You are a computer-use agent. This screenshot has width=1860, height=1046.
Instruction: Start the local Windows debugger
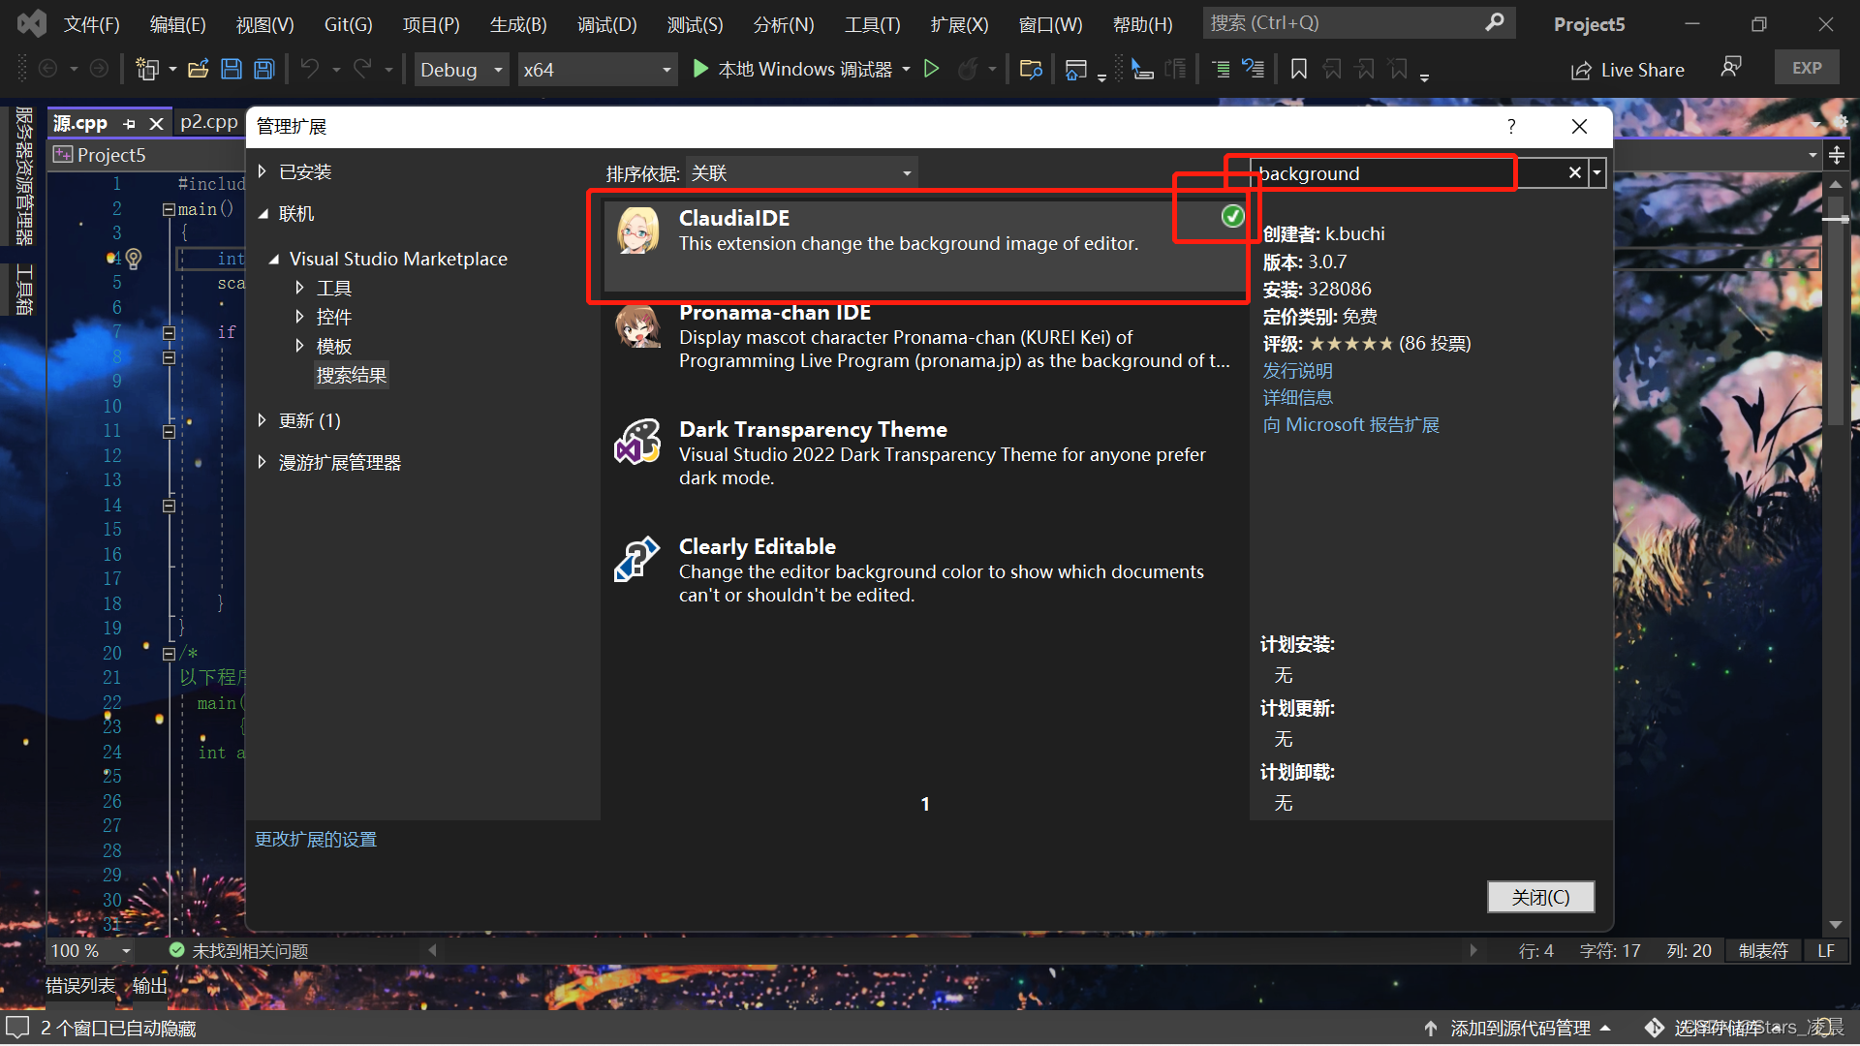792,69
